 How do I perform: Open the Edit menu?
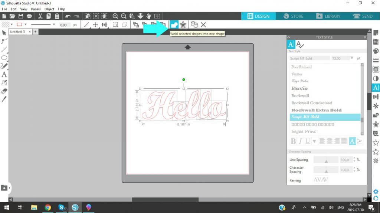tap(14, 9)
